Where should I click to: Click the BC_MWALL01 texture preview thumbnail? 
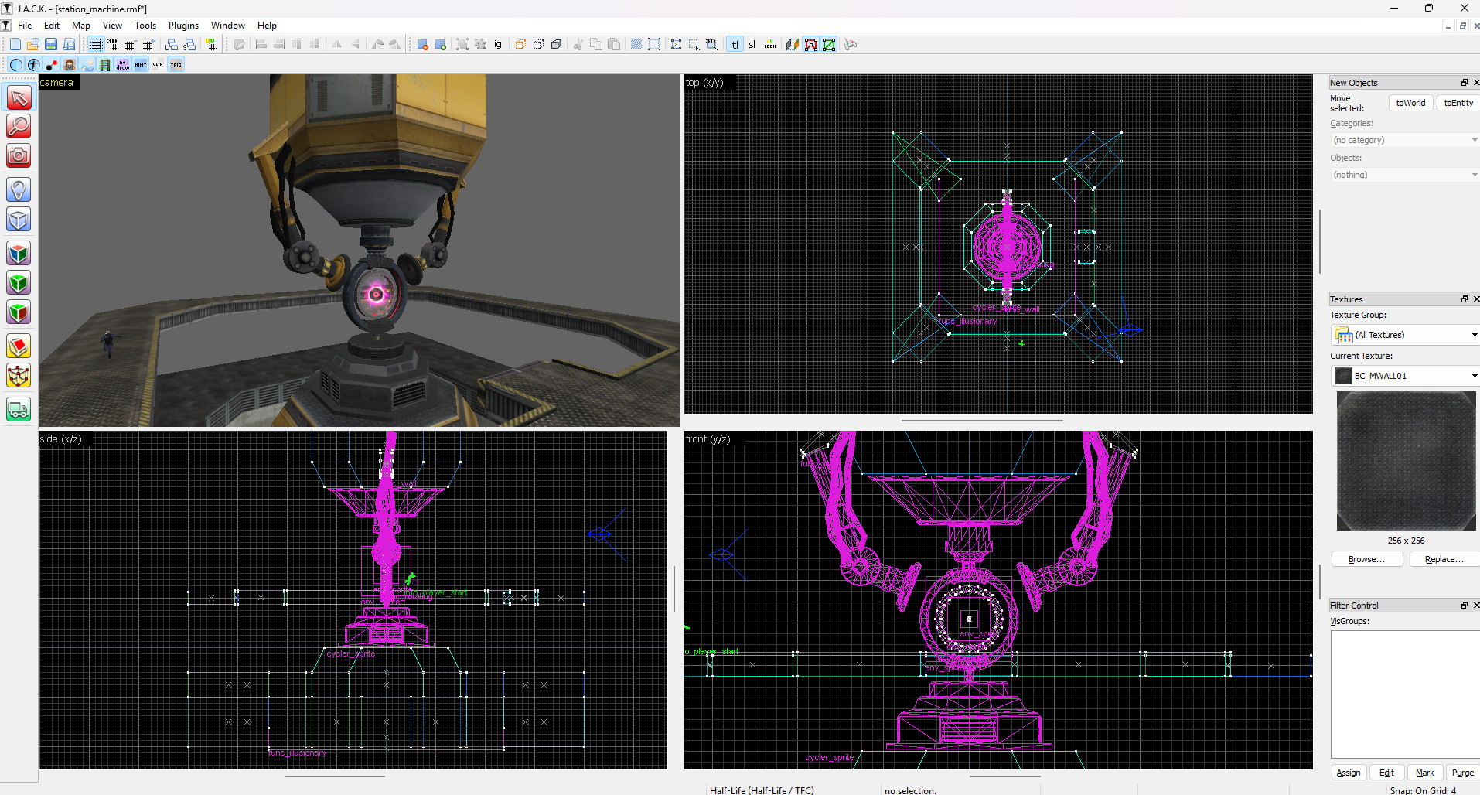1405,461
